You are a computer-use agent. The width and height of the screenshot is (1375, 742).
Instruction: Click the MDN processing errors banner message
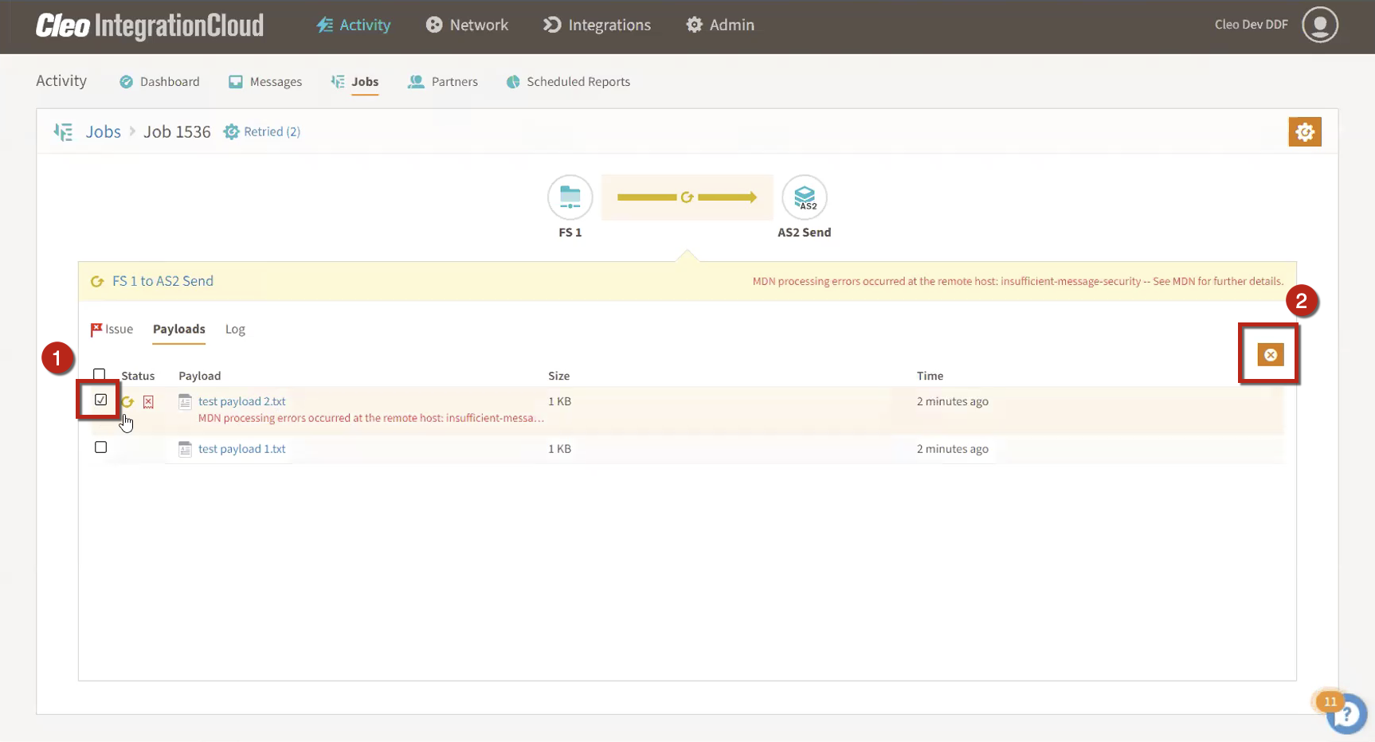point(1018,281)
